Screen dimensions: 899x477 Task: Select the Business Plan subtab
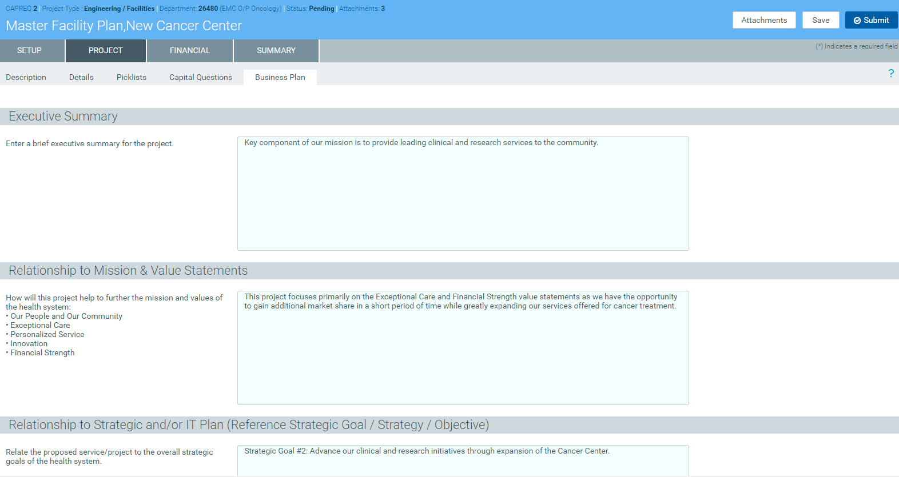(x=280, y=78)
